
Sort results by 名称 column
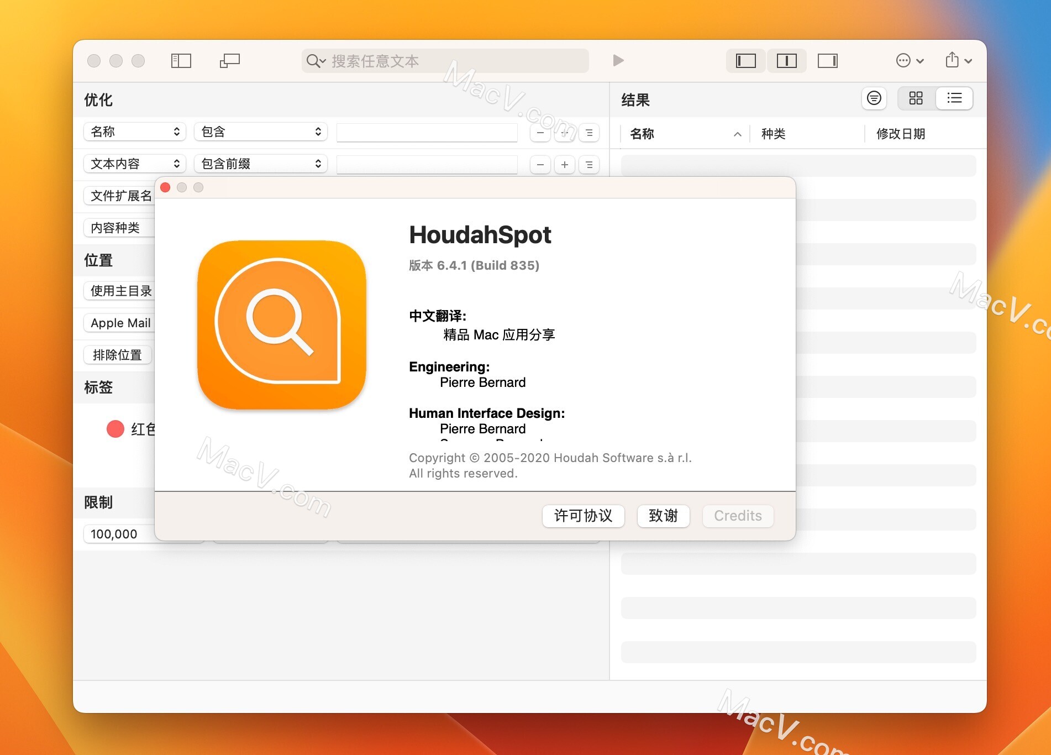[x=685, y=134]
